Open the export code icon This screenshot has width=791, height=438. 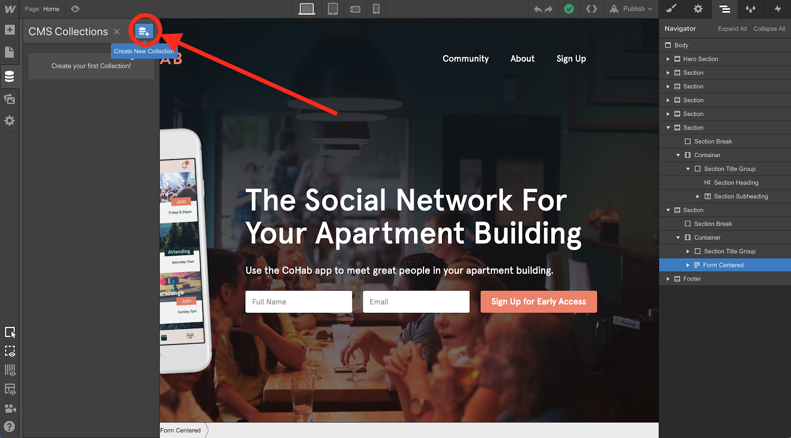[x=591, y=9]
